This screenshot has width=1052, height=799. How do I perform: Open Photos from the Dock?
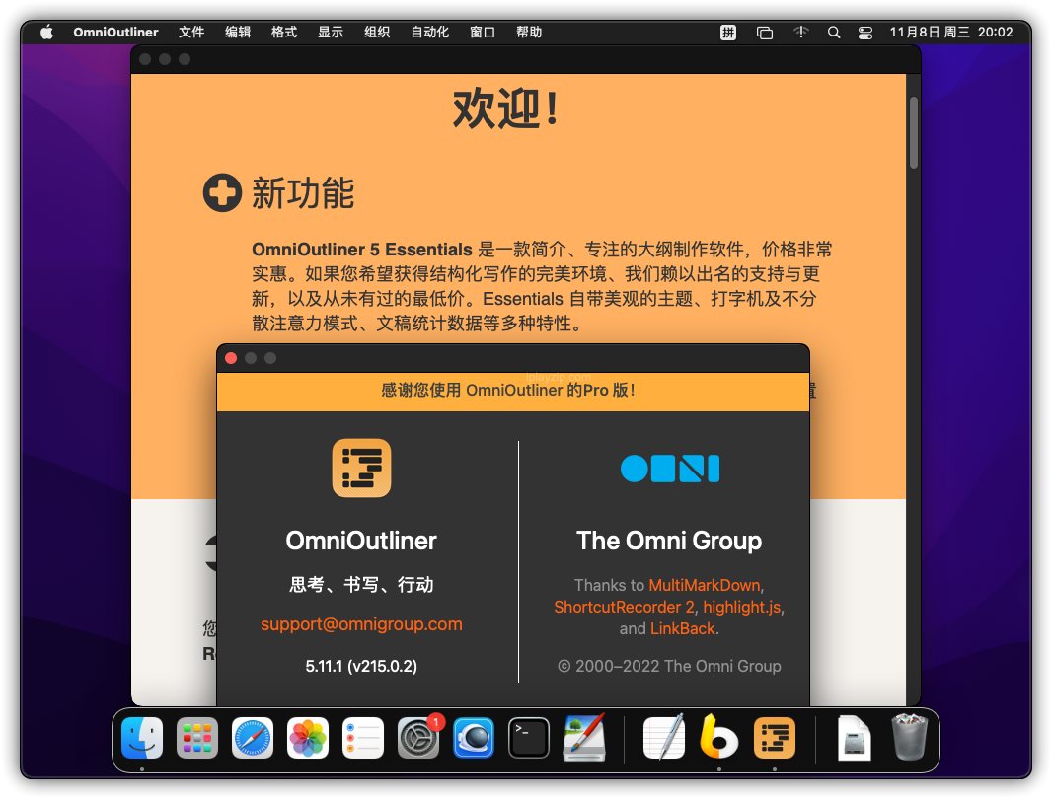(308, 738)
